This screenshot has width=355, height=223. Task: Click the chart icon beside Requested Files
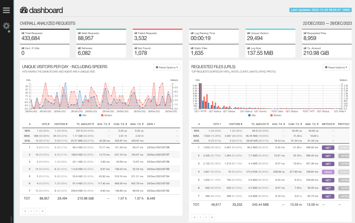(305, 33)
